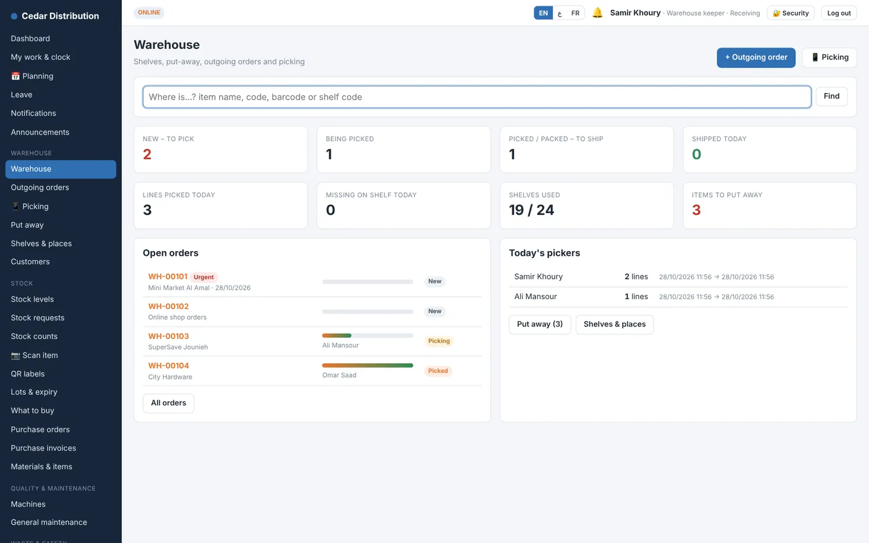This screenshot has height=543, width=869.
Task: Open the Picking button in the header
Action: click(x=829, y=57)
